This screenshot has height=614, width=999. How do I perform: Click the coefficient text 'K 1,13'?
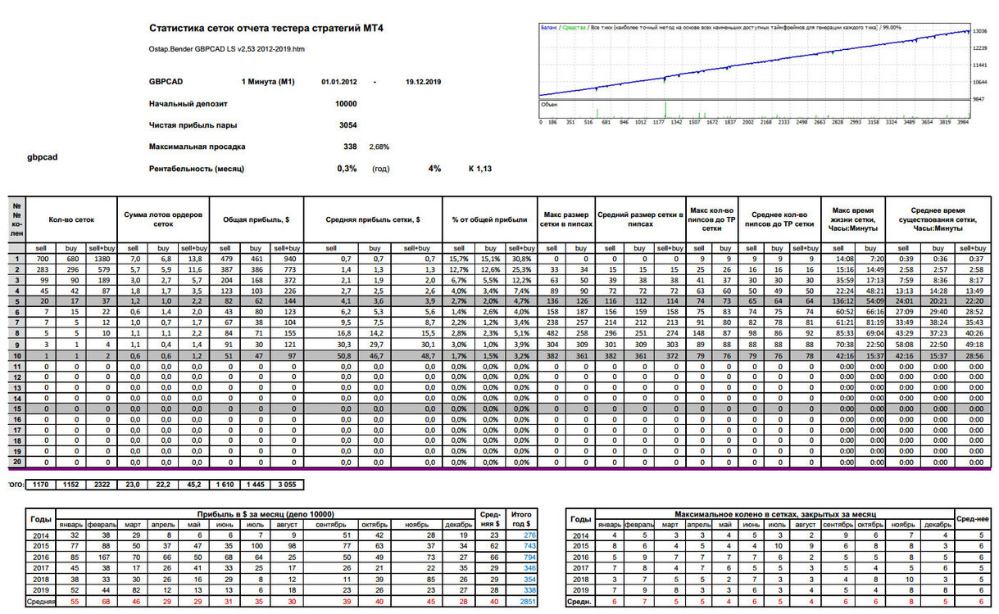pos(479,169)
